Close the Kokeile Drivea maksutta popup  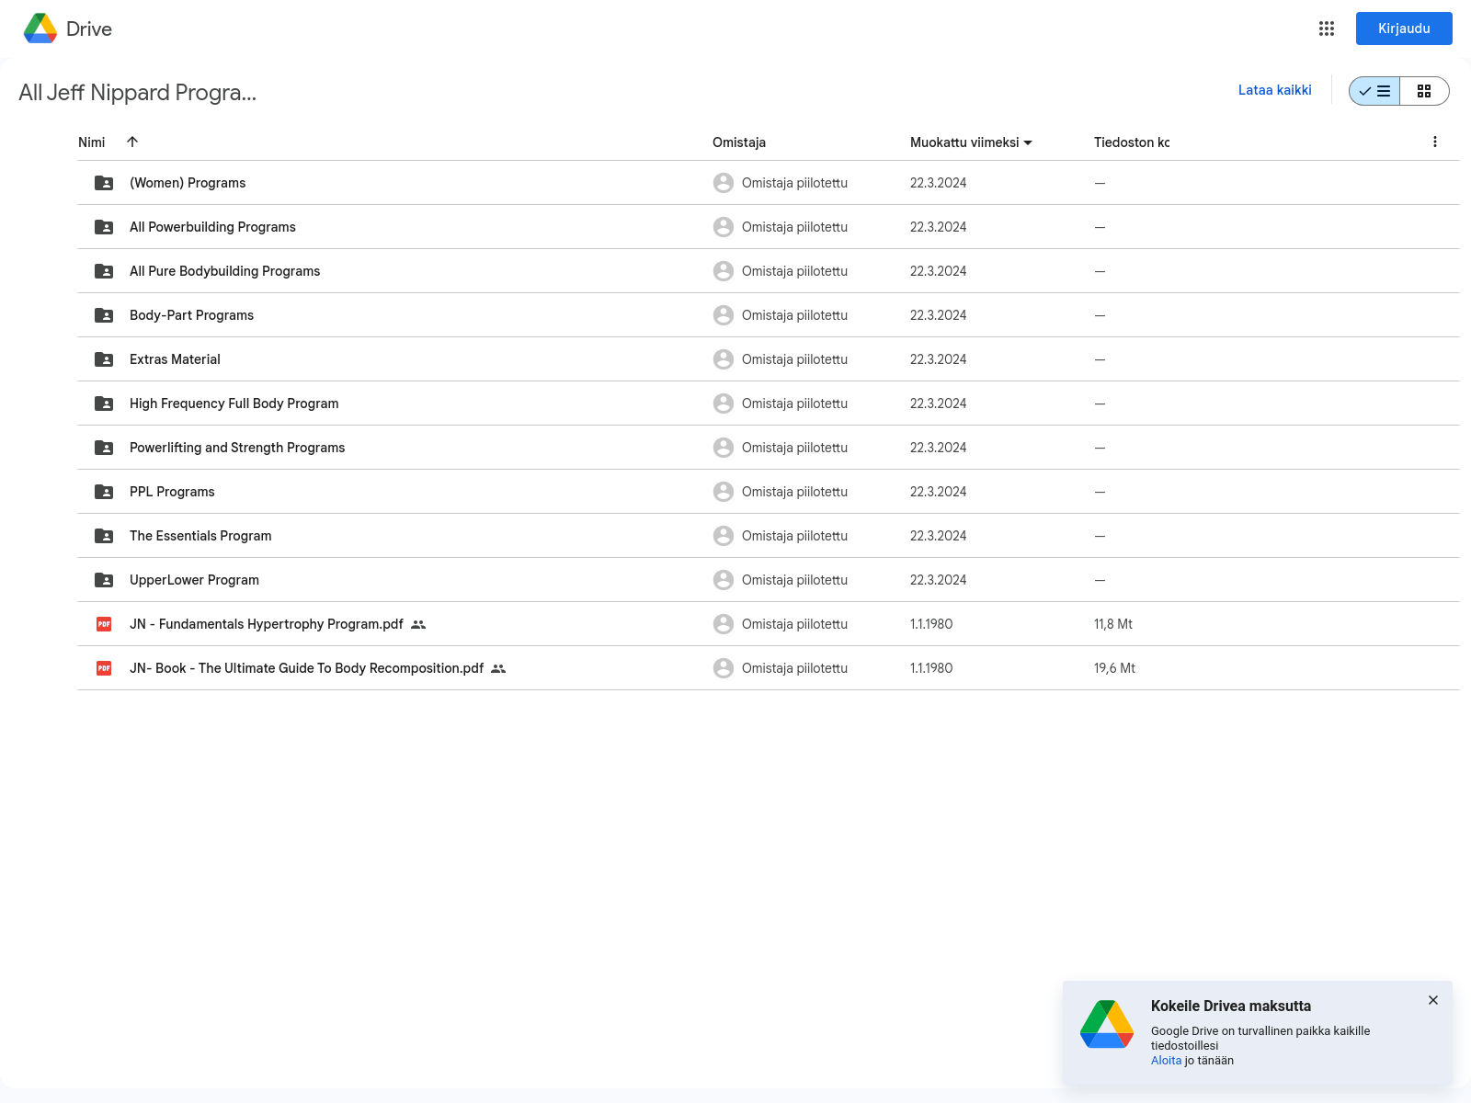tap(1433, 1000)
